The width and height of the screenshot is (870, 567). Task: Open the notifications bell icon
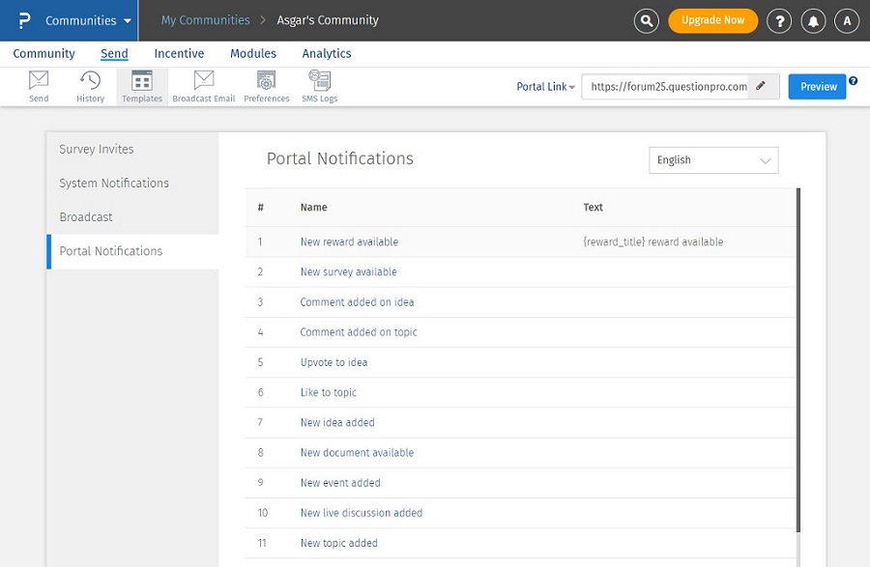pos(813,20)
